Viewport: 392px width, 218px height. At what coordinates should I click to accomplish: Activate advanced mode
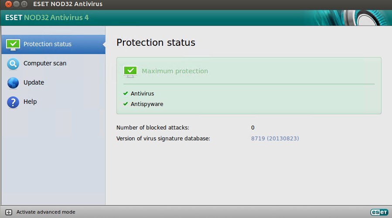pos(46,212)
